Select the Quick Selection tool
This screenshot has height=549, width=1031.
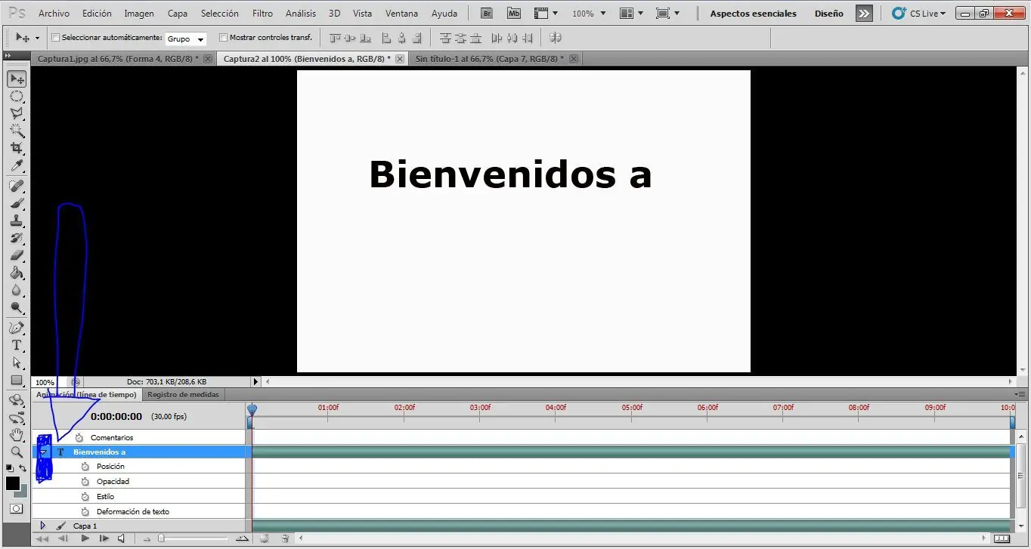click(x=17, y=131)
